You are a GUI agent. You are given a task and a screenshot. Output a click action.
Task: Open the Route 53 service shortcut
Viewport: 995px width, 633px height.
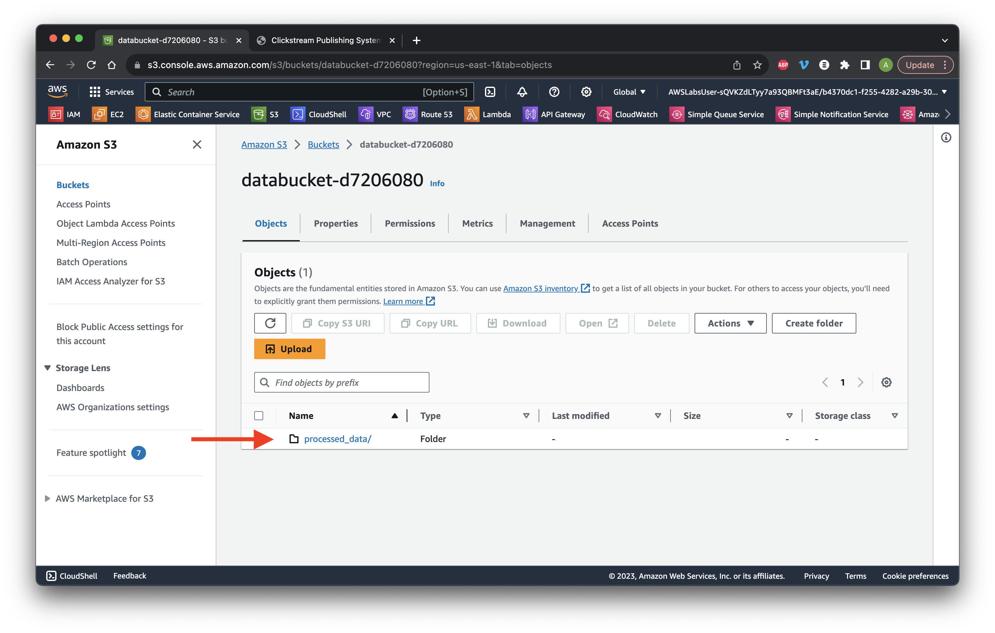427,115
